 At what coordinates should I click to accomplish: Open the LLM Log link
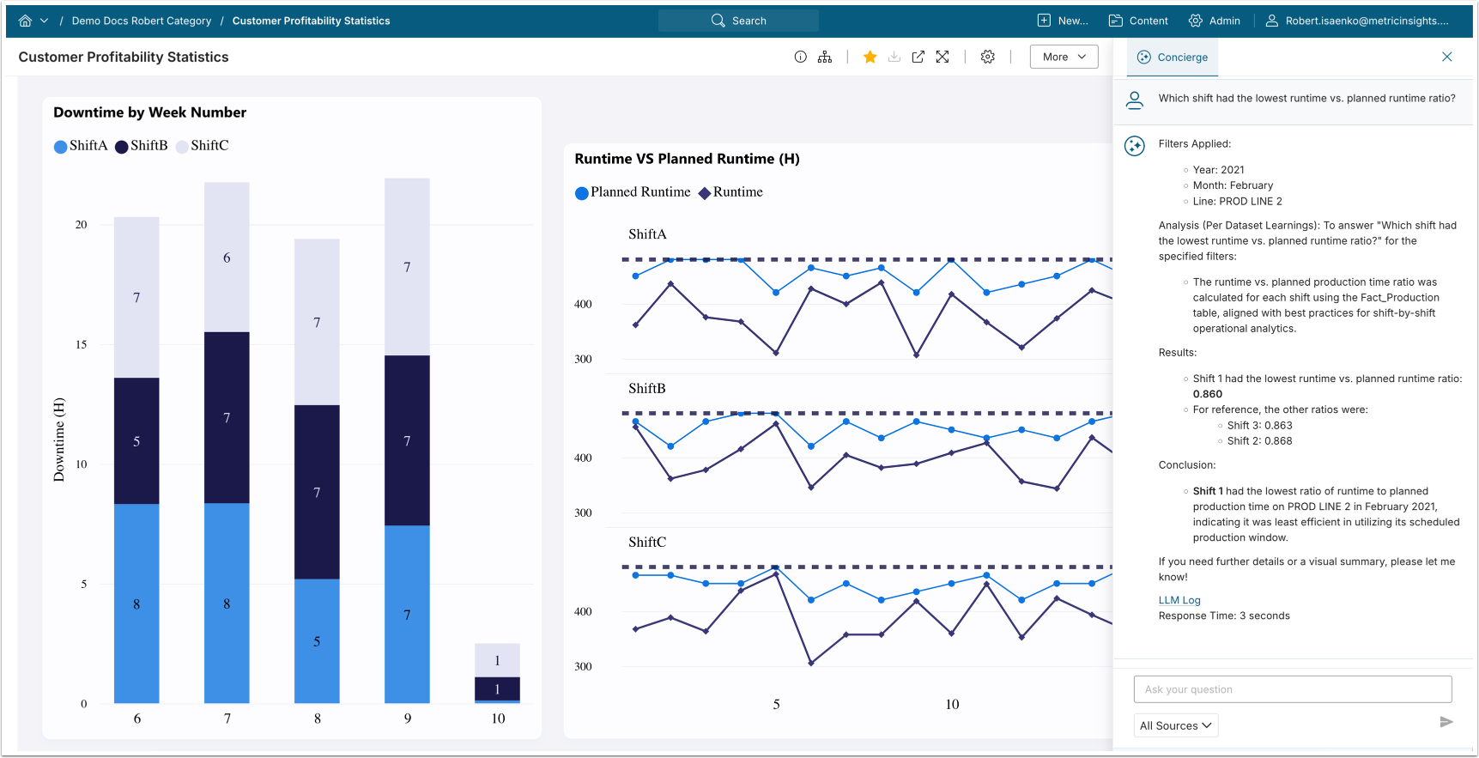[1179, 600]
